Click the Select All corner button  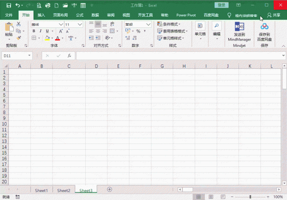click(x=6, y=66)
